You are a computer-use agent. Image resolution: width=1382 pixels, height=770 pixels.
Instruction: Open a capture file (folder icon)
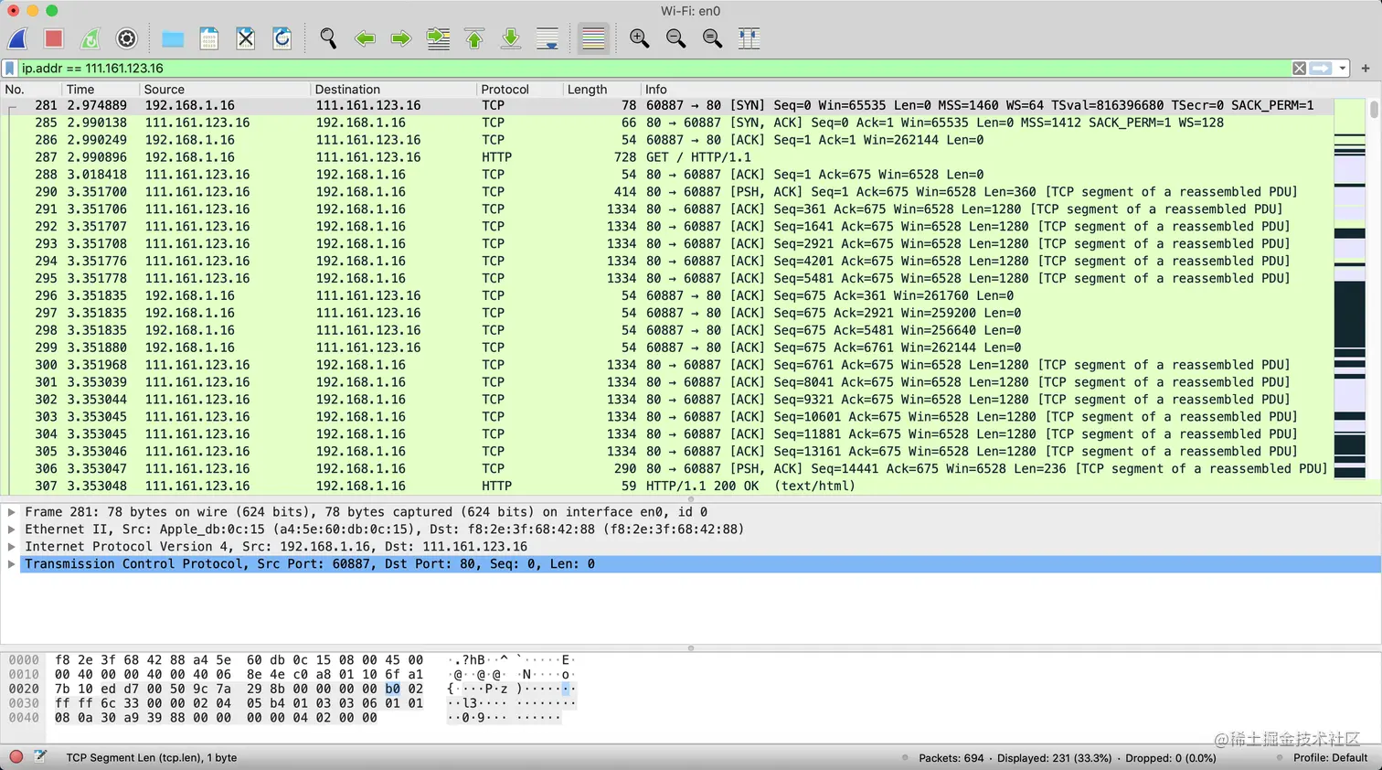173,38
